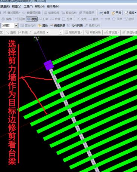Toggle 坐标 coordinate snap
Viewport: 137px width, 172px height.
129,19
